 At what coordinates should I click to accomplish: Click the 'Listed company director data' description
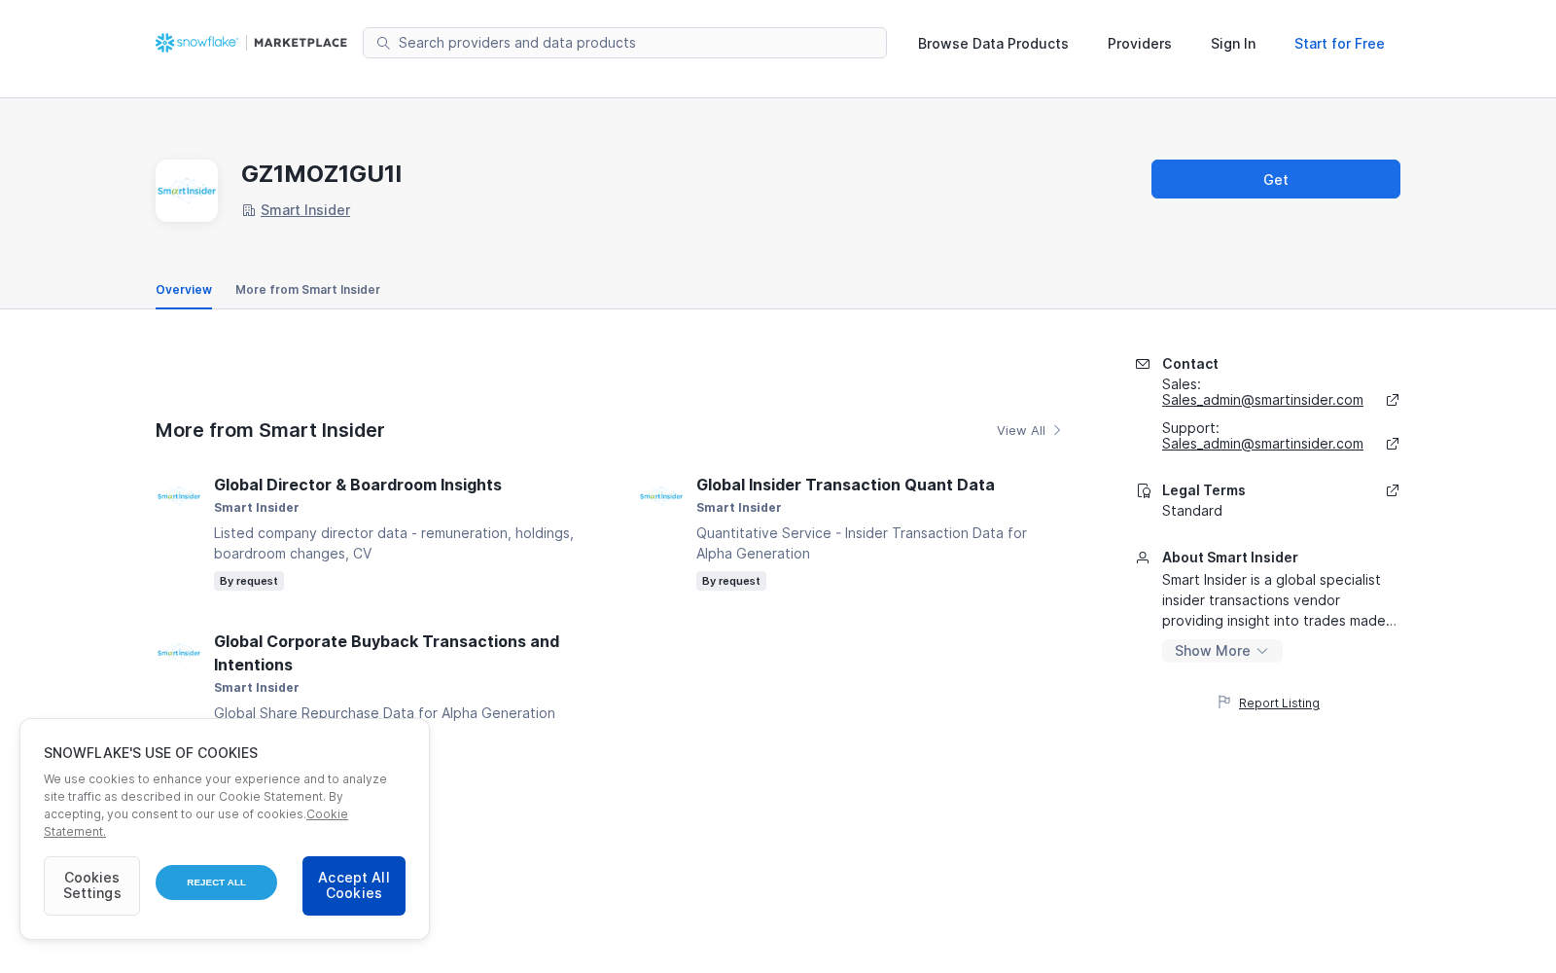point(394,543)
